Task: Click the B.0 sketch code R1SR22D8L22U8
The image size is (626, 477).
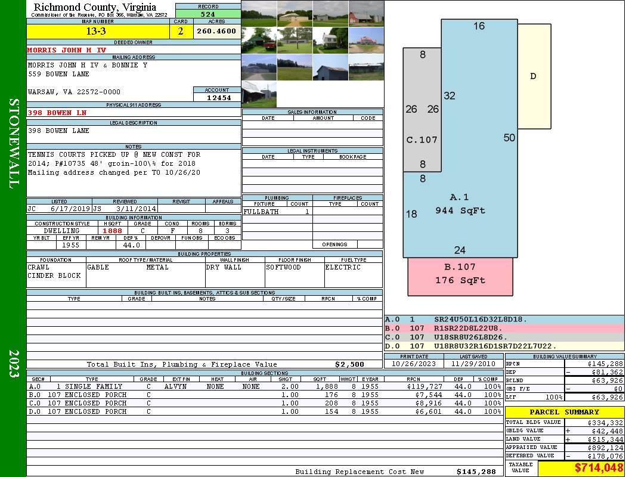Action: pyautogui.click(x=468, y=328)
